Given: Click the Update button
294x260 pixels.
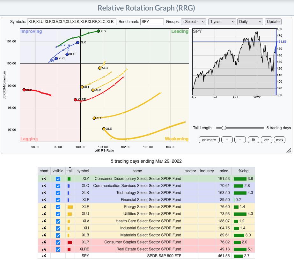Looking at the screenshot, I should tap(273, 22).
